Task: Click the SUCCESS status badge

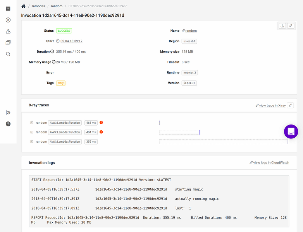Action: pos(64,31)
